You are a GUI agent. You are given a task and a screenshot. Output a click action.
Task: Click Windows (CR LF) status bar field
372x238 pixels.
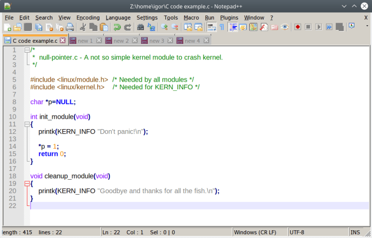pos(259,232)
